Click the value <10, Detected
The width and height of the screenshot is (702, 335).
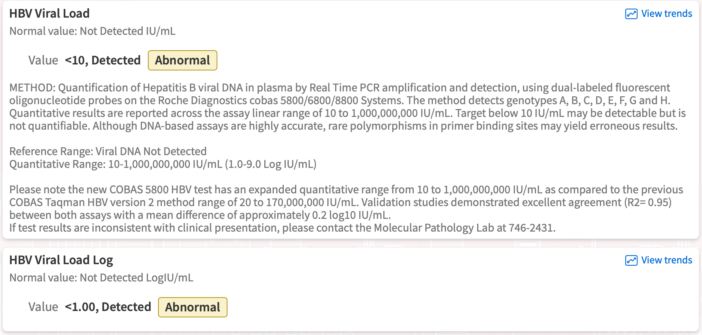(102, 60)
